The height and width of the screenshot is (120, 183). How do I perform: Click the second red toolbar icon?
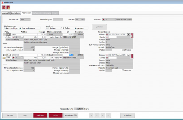point(8,7)
